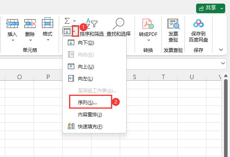The image size is (230, 157).
Task: Choose 内容重排(J) justify
Action: (x=95, y=114)
